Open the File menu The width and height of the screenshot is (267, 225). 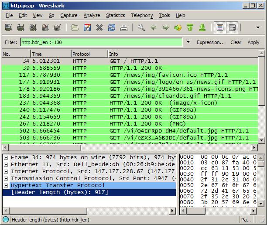(9, 15)
